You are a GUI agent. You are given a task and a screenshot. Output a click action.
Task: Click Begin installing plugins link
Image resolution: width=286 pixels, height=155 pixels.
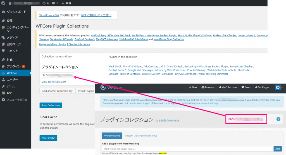[53, 44]
